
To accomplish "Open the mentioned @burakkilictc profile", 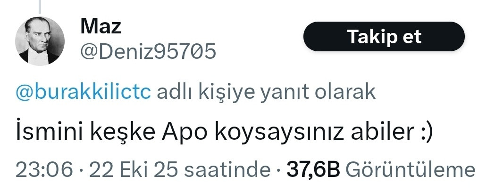I will pos(83,93).
